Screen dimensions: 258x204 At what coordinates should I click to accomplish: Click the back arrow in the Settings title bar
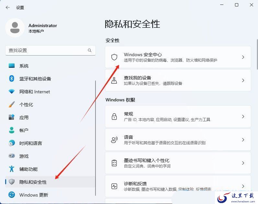(x=7, y=7)
